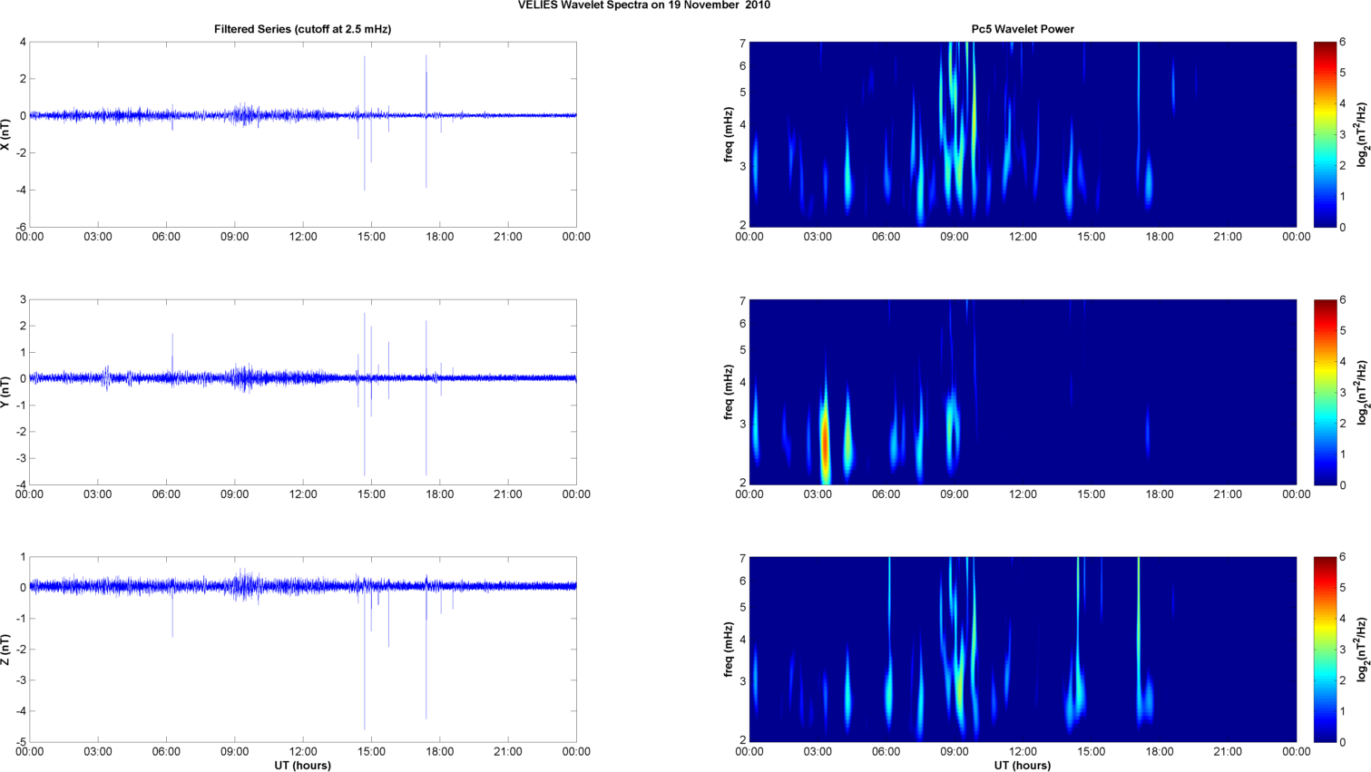Click the VELIES Wavelet Spectra figure title
Viewport: 1371px width, 772px height.
point(643,5)
